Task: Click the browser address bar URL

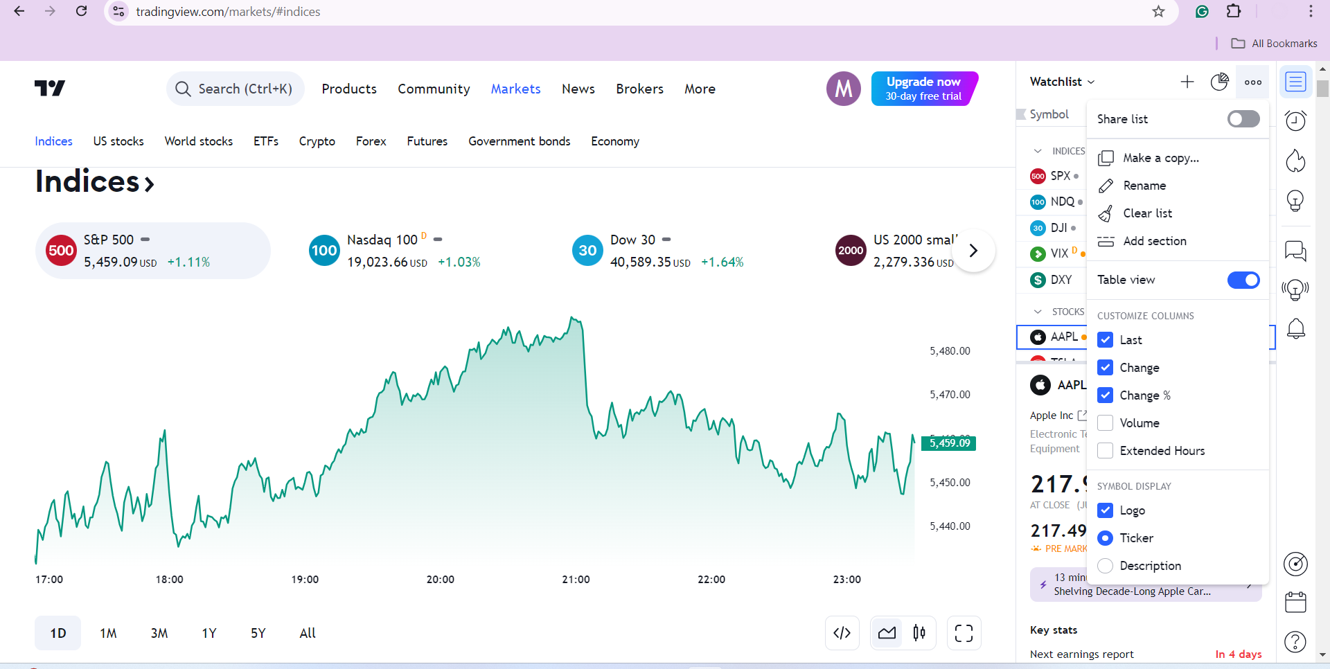Action: click(x=228, y=12)
